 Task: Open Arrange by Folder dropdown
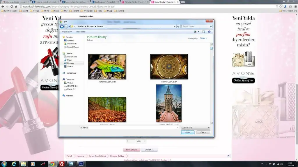203,38
